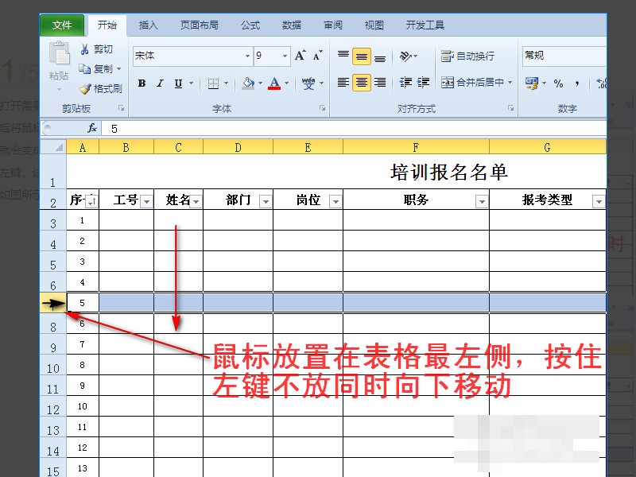Toggle wrap text 自动换行

(467, 56)
